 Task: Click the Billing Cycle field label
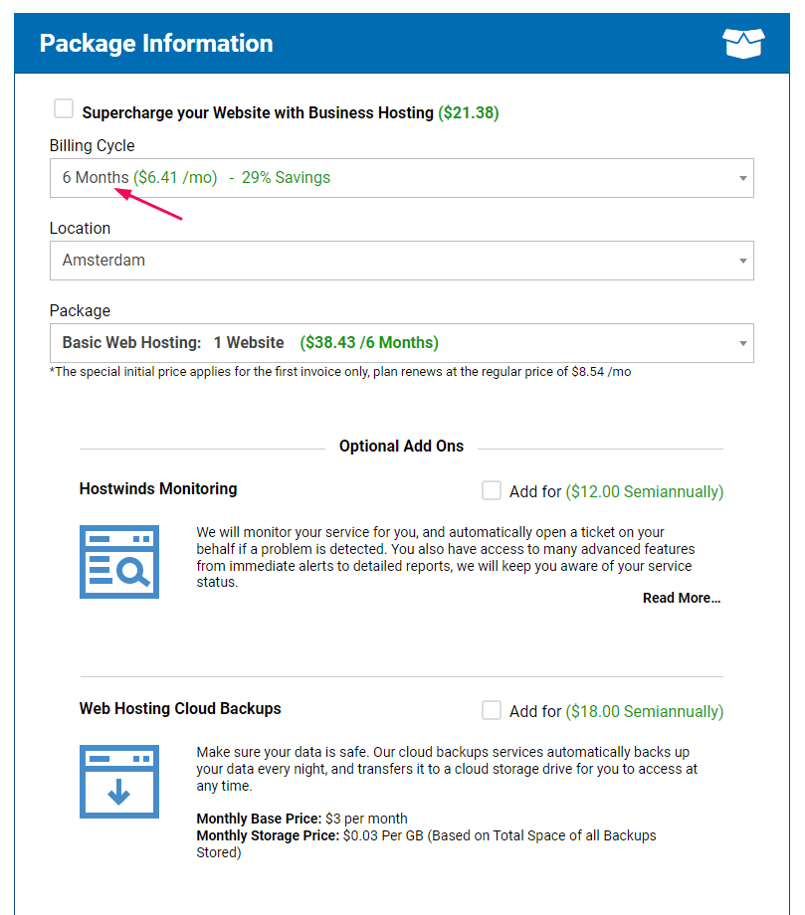point(93,145)
